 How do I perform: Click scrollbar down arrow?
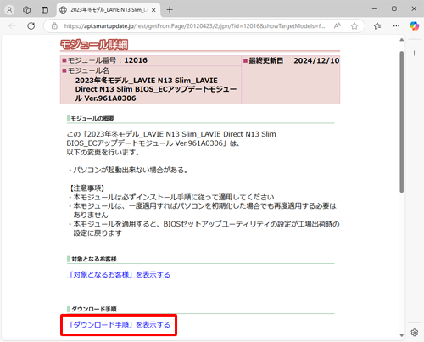tap(402, 335)
